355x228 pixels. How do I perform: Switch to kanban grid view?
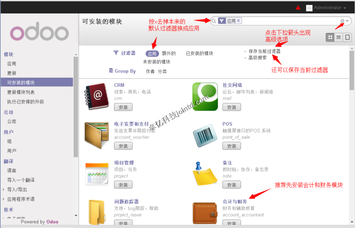tap(330, 38)
